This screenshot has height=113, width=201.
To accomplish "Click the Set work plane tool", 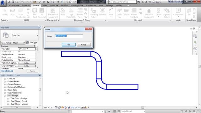I will [189, 12].
